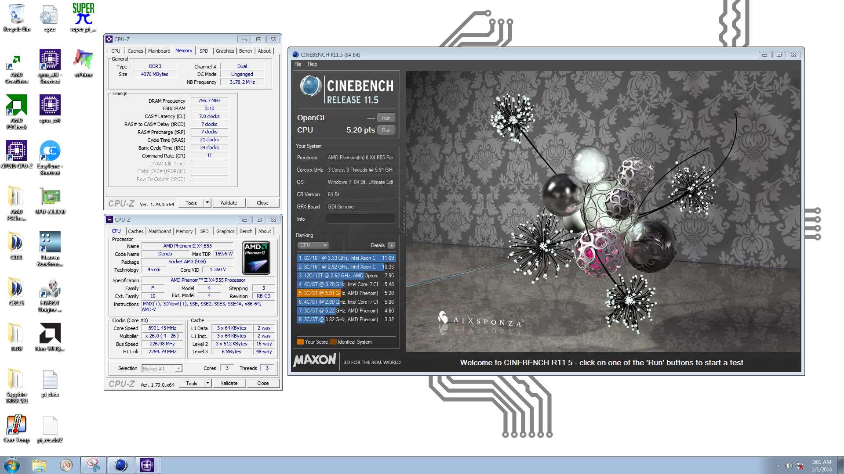Screen dimensions: 844x474
Task: Click Close in bottom CPU-Z window
Action: [263, 383]
